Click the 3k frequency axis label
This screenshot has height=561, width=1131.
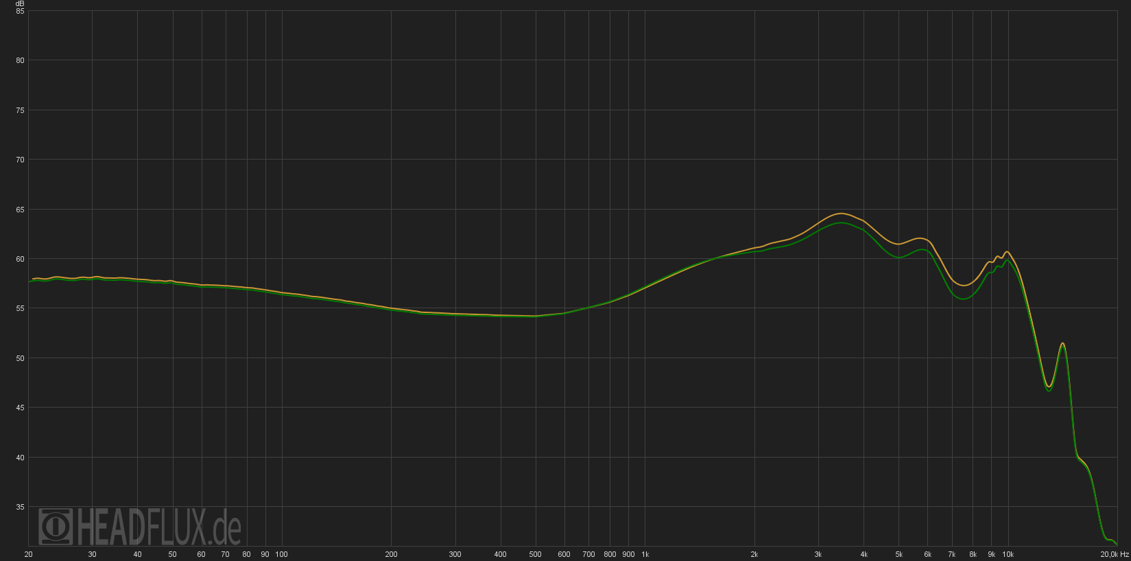pos(818,554)
